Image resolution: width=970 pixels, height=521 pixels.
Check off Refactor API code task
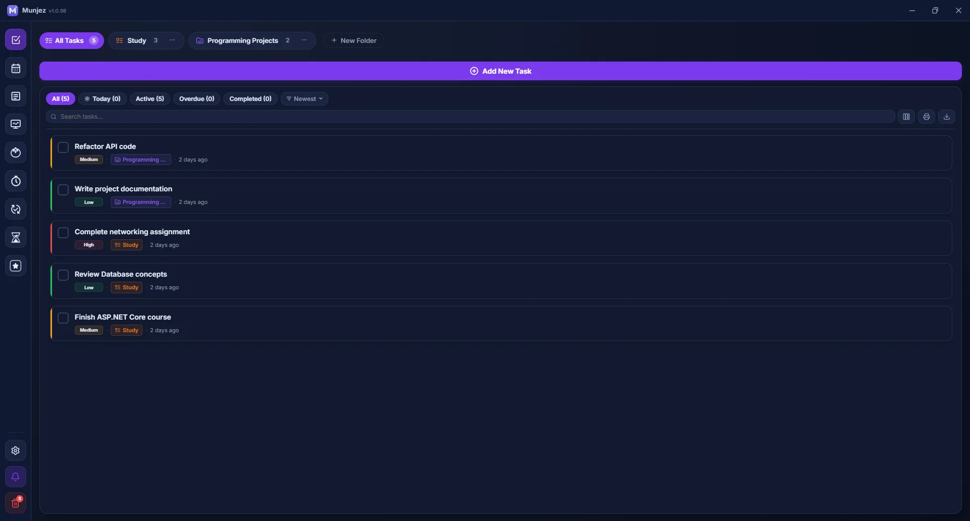tap(63, 147)
